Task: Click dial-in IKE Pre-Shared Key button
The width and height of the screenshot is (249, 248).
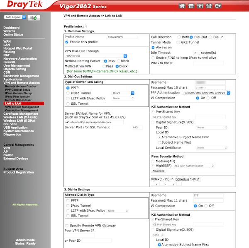Action: (x=164, y=224)
